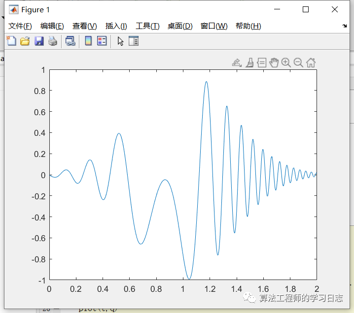Image resolution: width=354 pixels, height=313 pixels.
Task: Open the 编辑(E) menu
Action: tap(52, 26)
